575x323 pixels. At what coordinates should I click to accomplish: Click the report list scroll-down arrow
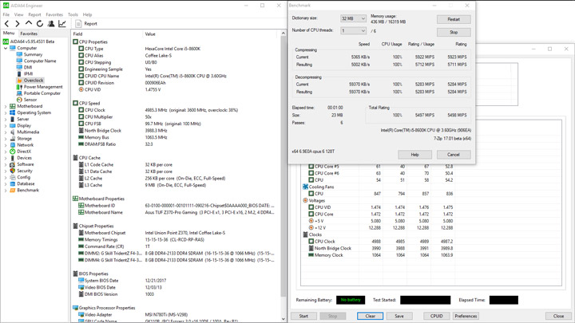pyautogui.click(x=283, y=319)
